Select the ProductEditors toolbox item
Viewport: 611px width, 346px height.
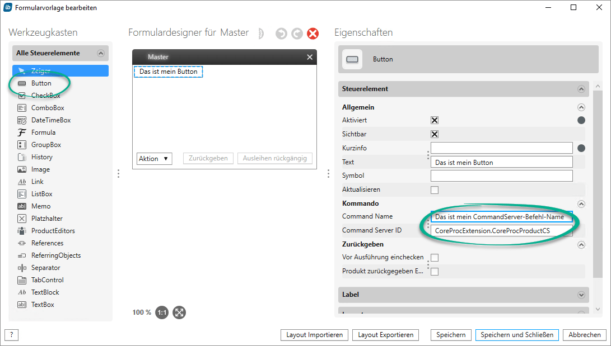click(x=53, y=231)
